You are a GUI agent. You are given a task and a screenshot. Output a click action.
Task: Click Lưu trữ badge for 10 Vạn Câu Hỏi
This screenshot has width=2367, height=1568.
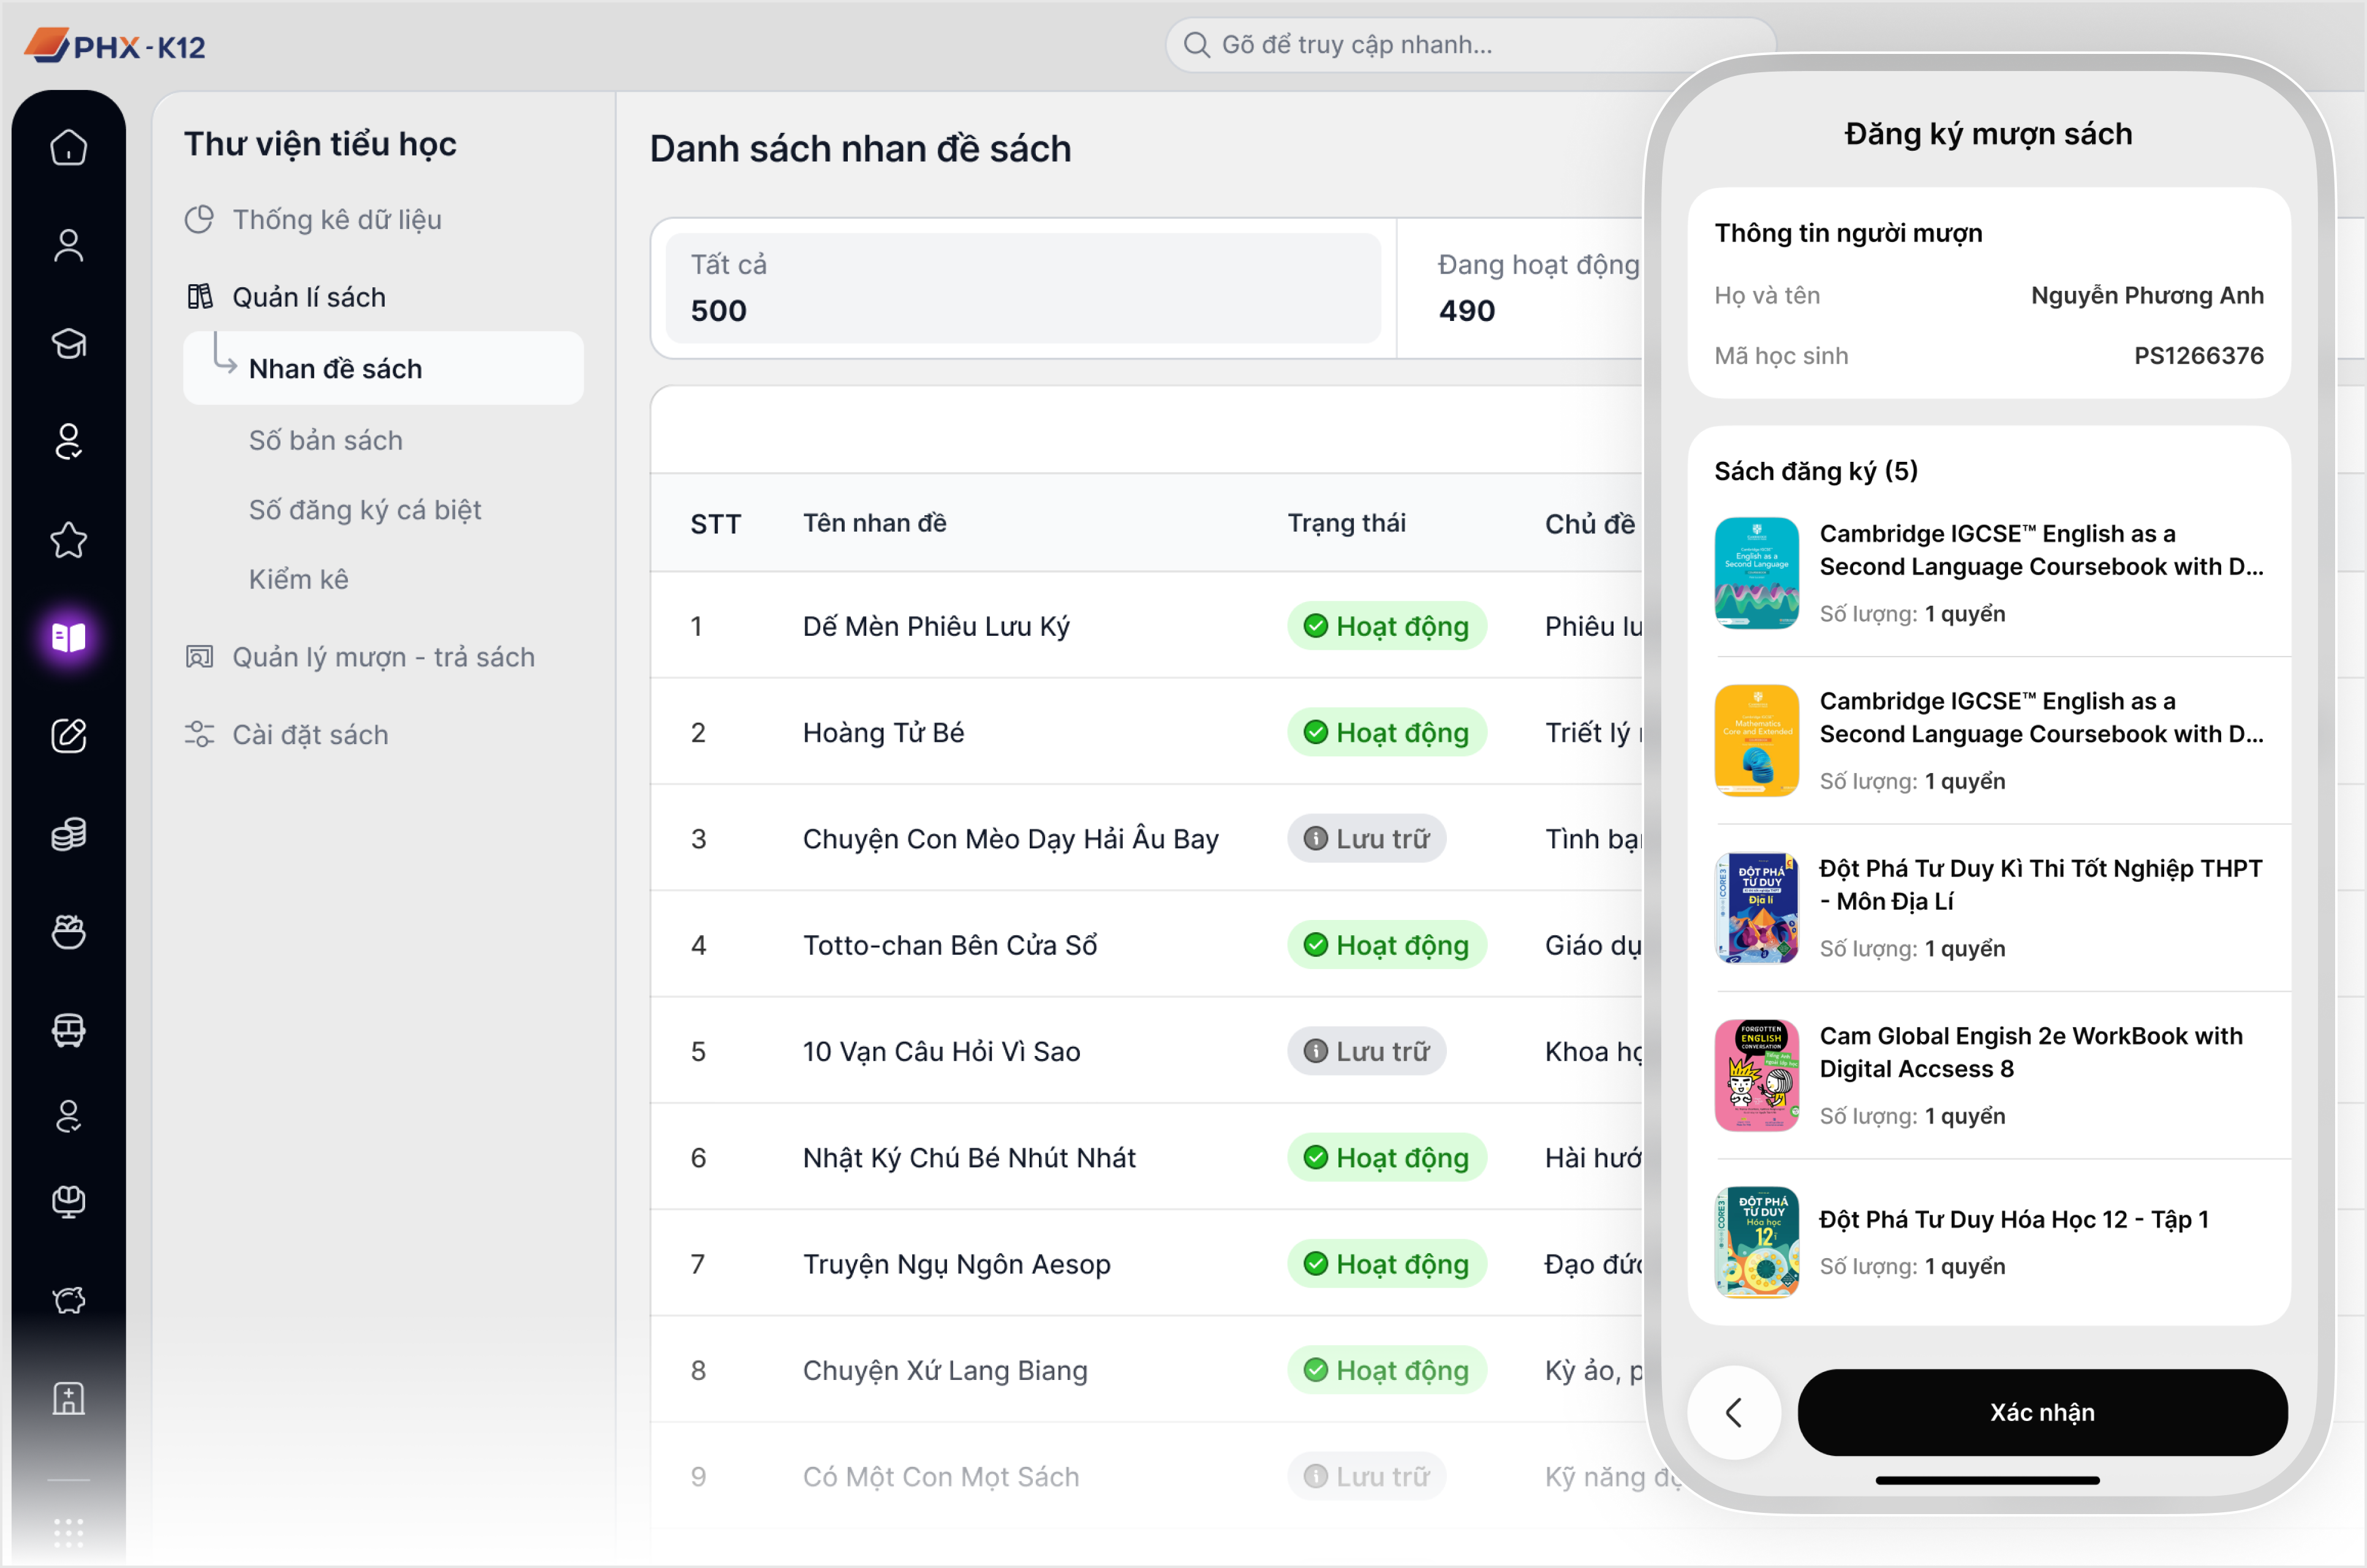[x=1366, y=1051]
